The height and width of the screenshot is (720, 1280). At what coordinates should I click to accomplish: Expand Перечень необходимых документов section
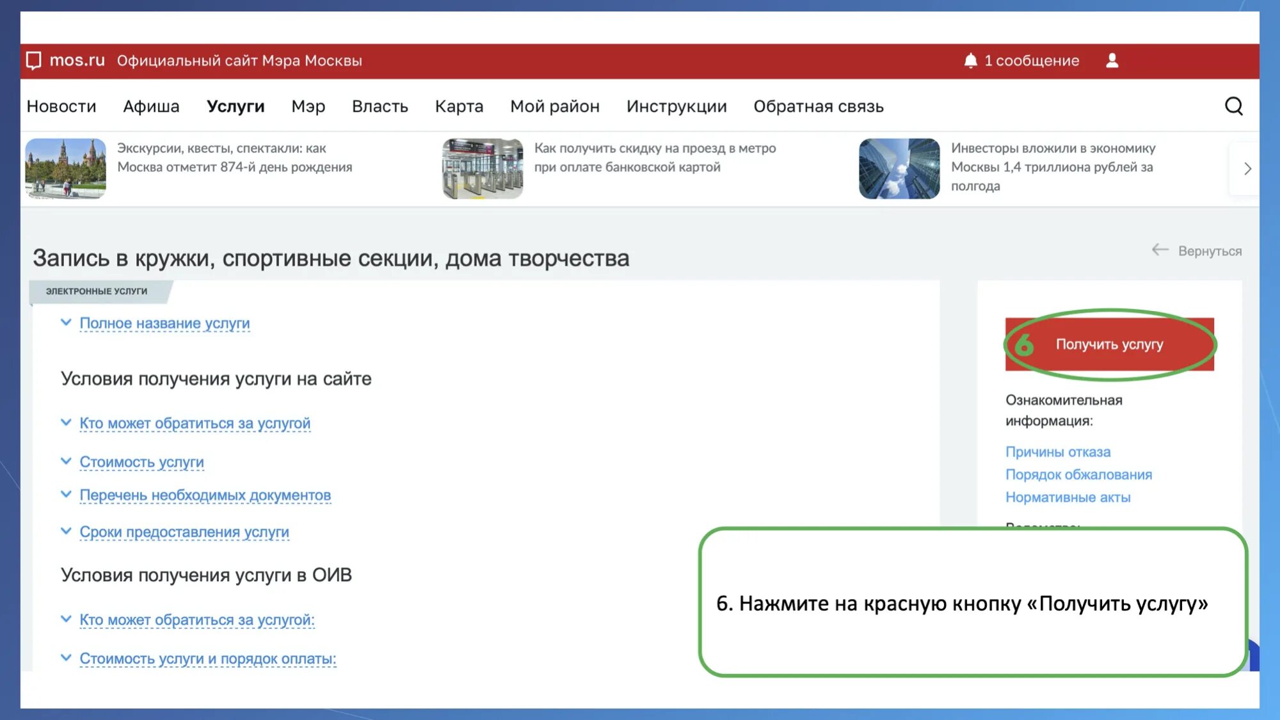pos(205,495)
